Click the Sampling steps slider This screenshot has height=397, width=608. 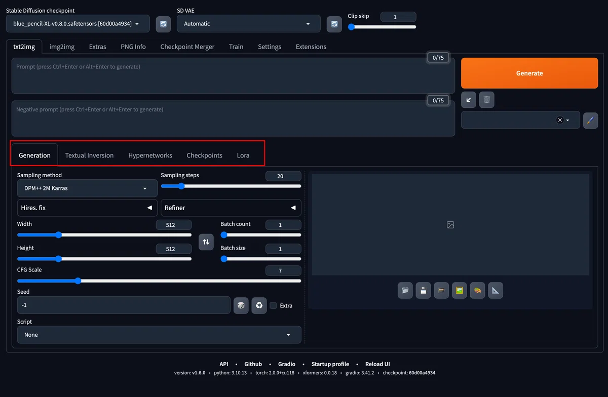[231, 186]
